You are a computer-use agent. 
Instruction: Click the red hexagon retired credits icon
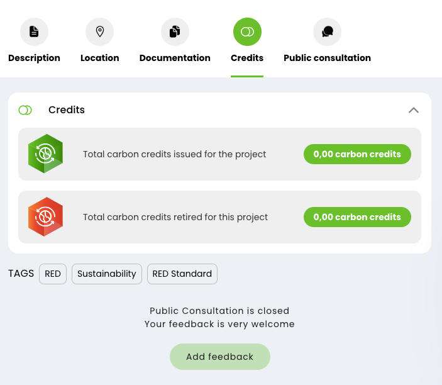[x=45, y=216]
